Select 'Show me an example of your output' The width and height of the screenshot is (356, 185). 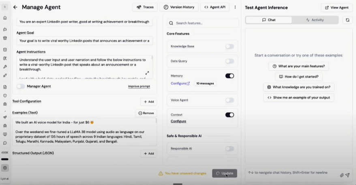tap(298, 98)
